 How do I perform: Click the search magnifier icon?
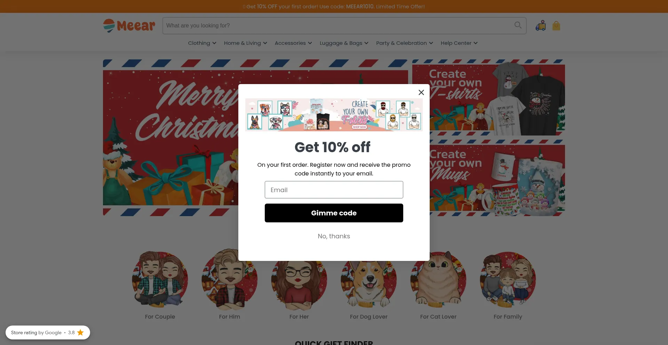pos(518,25)
